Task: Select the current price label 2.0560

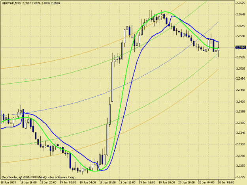Action: 241,47
